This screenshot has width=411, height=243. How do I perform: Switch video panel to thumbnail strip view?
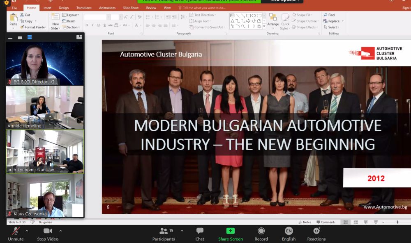[x=30, y=37]
